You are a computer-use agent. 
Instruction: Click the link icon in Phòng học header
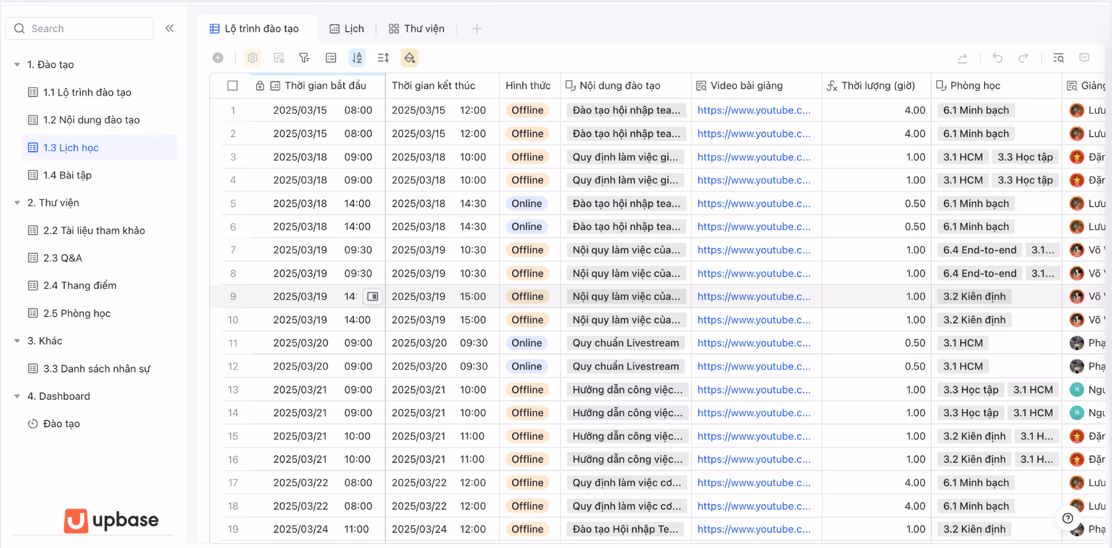pos(941,85)
